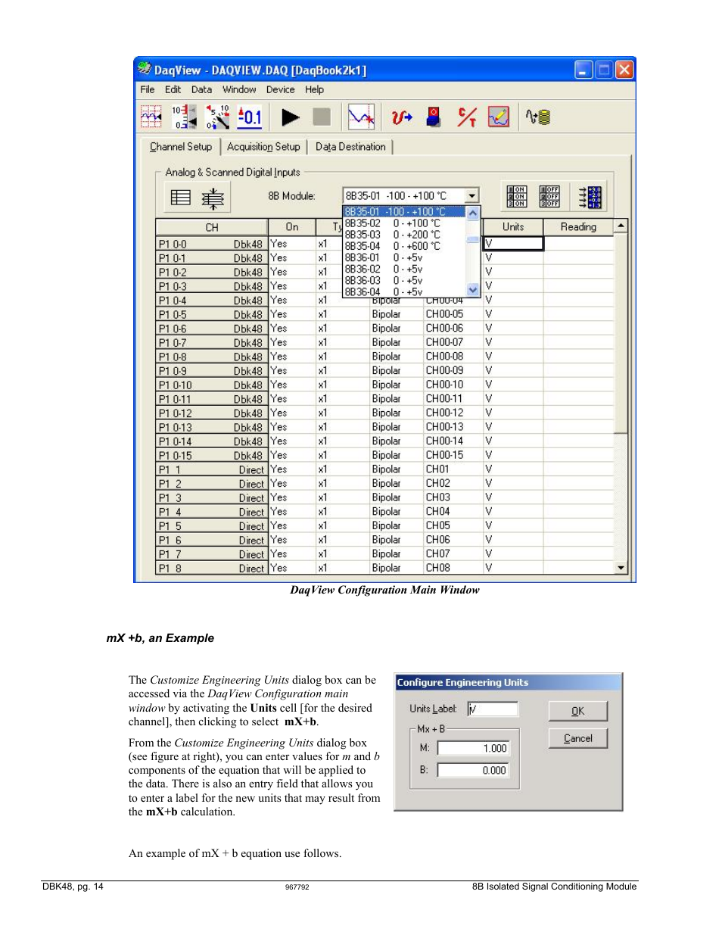Open the Device menu

point(281,89)
